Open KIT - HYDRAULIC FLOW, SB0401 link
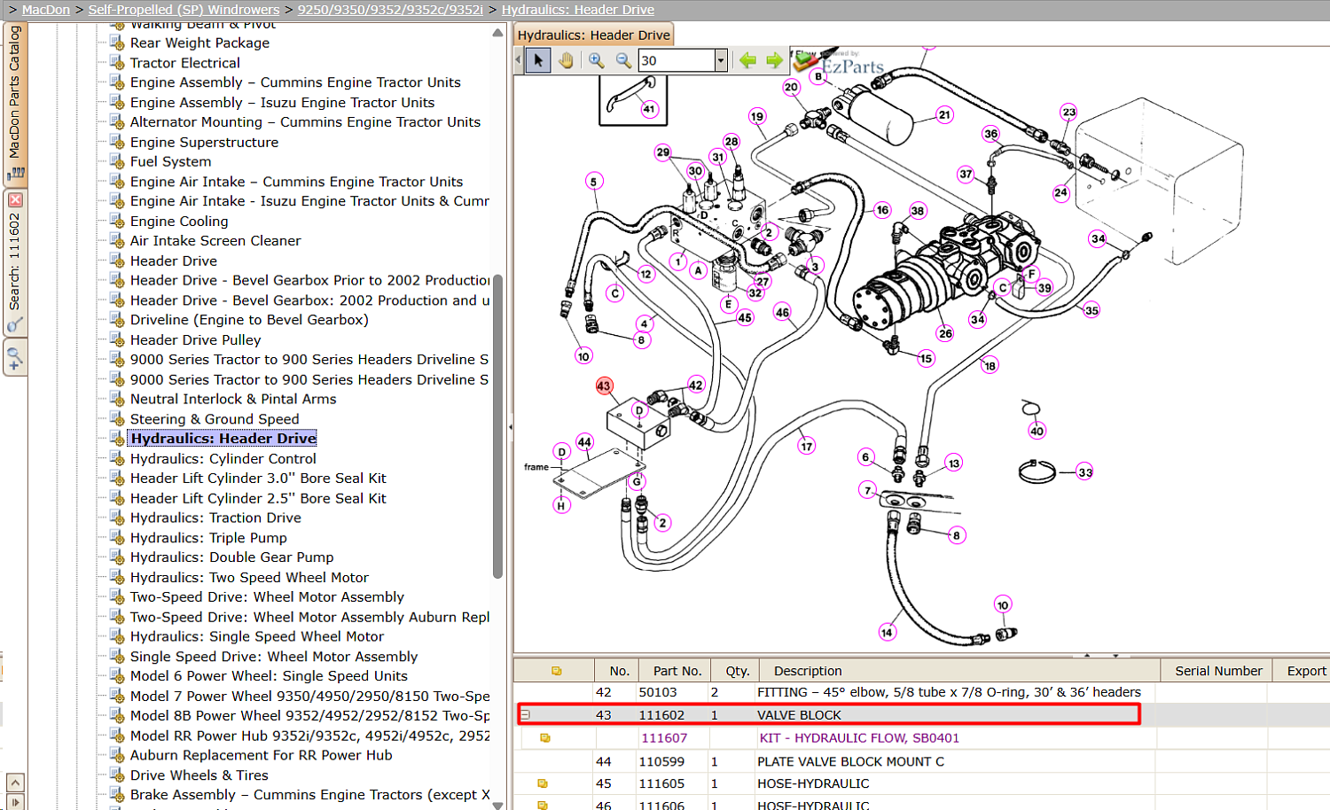 coord(859,738)
